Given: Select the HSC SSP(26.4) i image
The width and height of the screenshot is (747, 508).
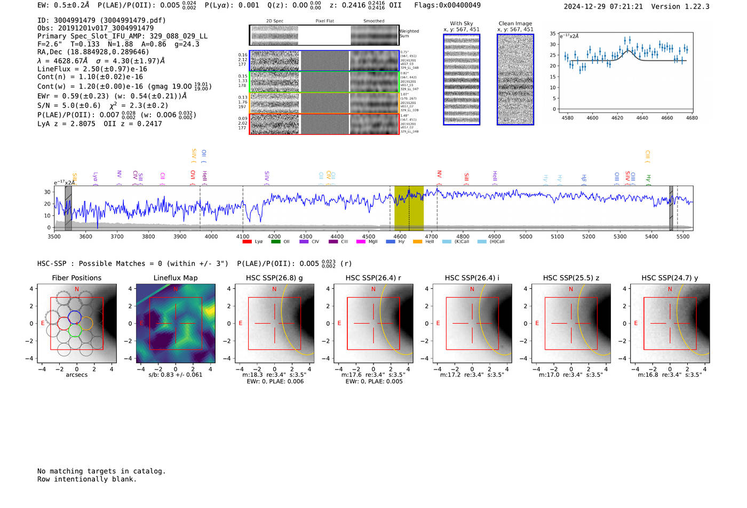Looking at the screenshot, I should pyautogui.click(x=472, y=323).
